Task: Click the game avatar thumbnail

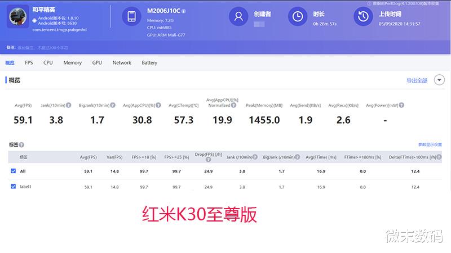Action: (x=18, y=17)
